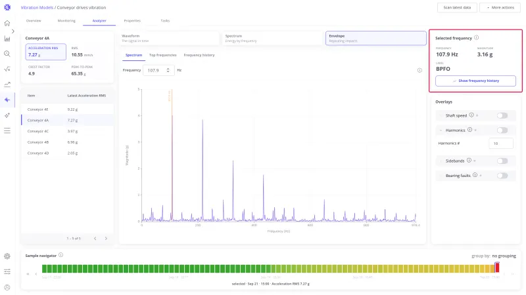Viewport: 526px width, 295px height.
Task: Click the red selected sample in the navigator
Action: click(497, 267)
